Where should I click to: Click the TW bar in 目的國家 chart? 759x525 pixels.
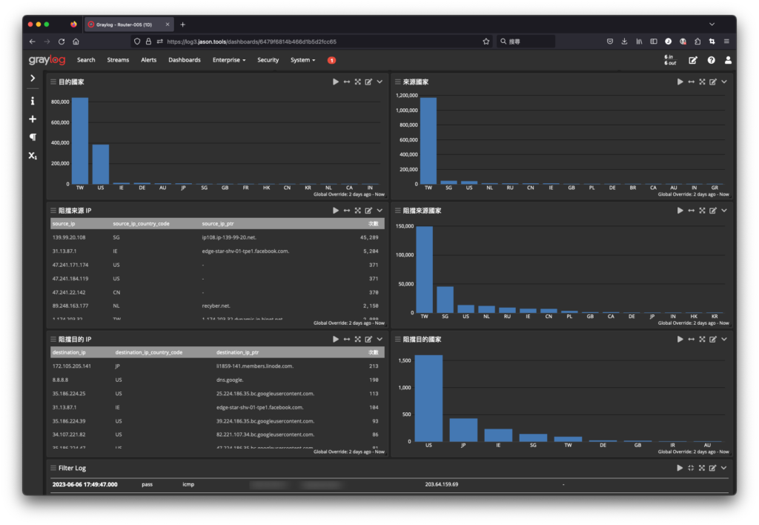click(x=80, y=141)
